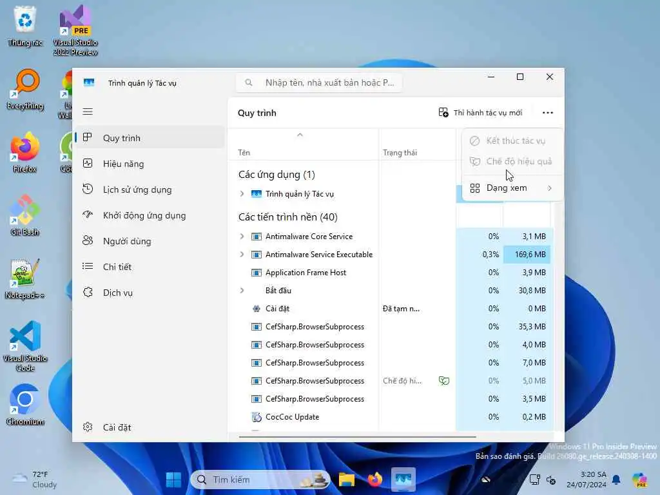This screenshot has height=495, width=660.
Task: Expand the Bắt đầu process row
Action: [x=242, y=291]
